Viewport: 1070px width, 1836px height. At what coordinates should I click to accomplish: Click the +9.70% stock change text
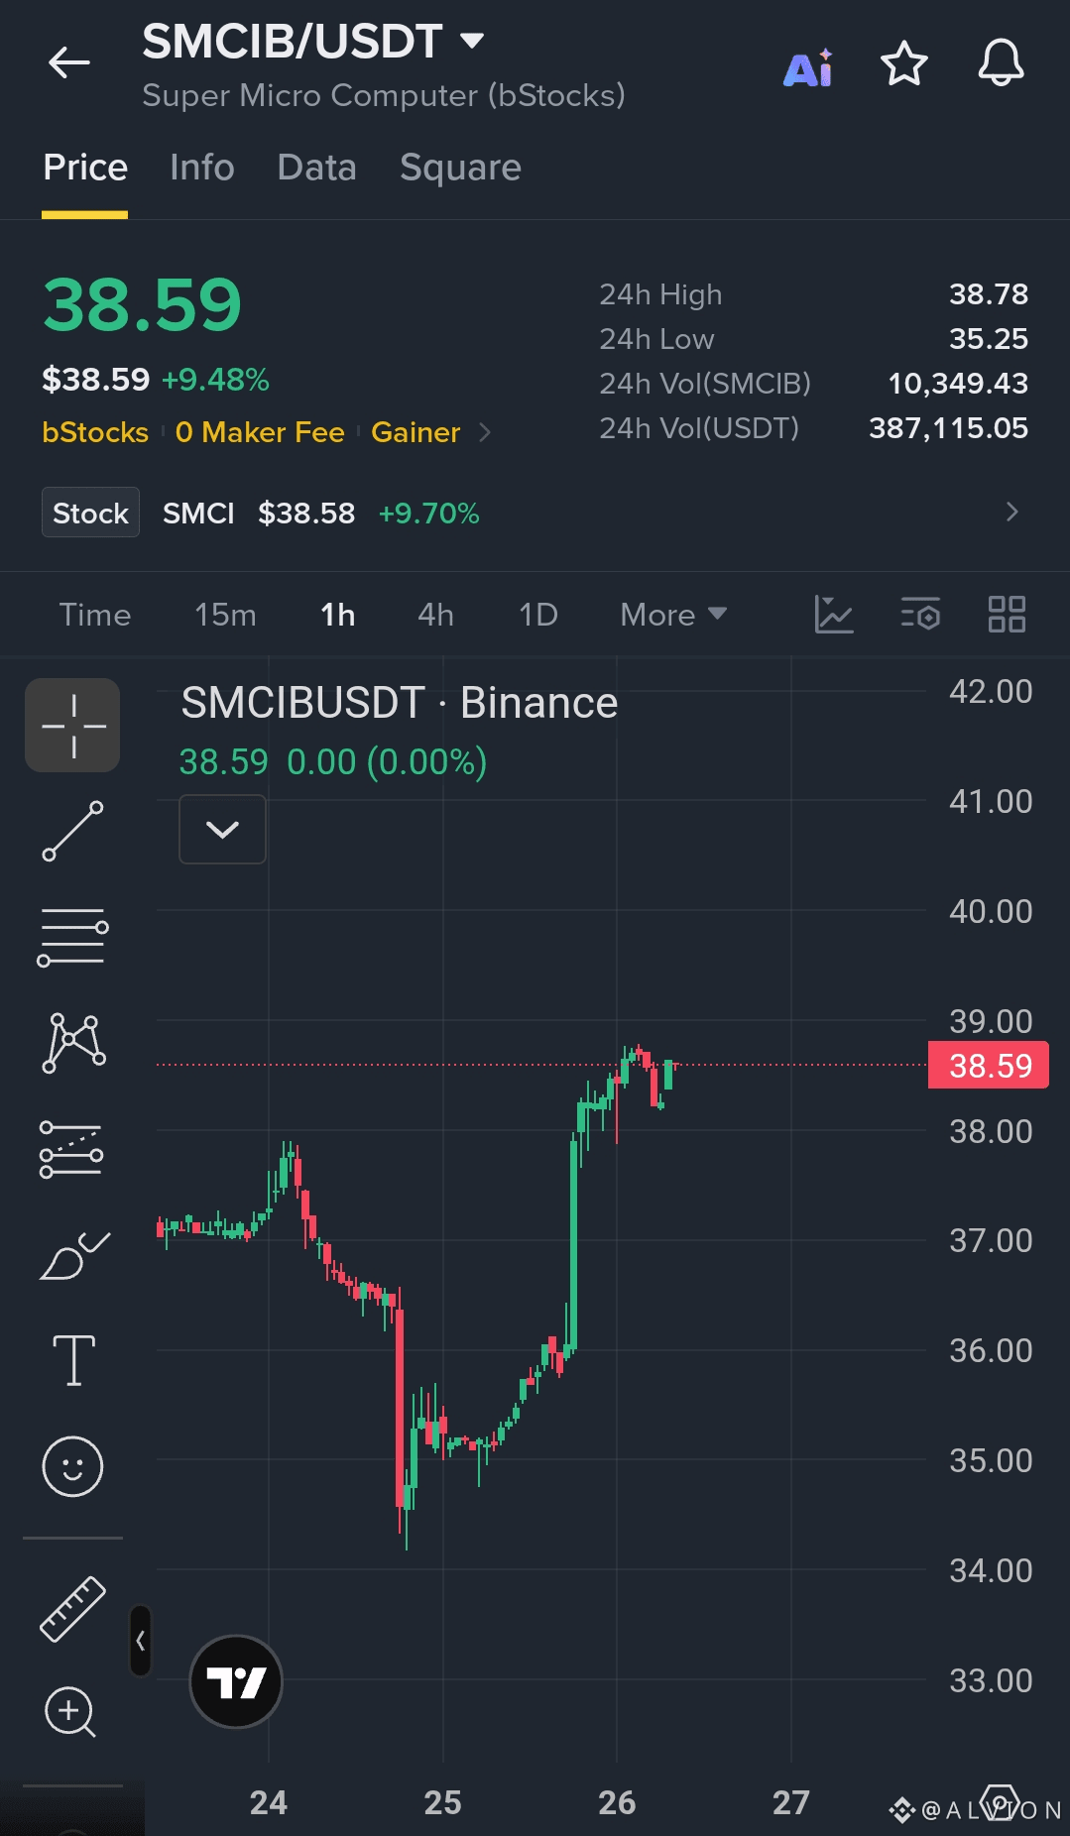tap(428, 513)
